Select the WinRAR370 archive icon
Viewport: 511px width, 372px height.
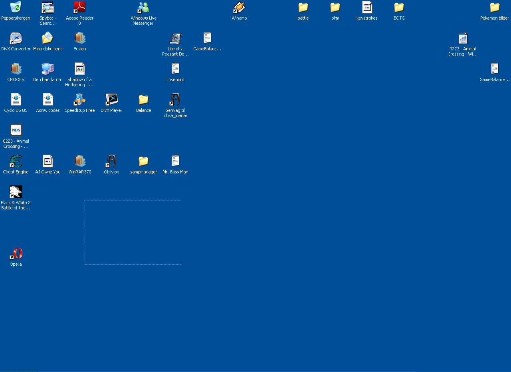[x=79, y=161]
